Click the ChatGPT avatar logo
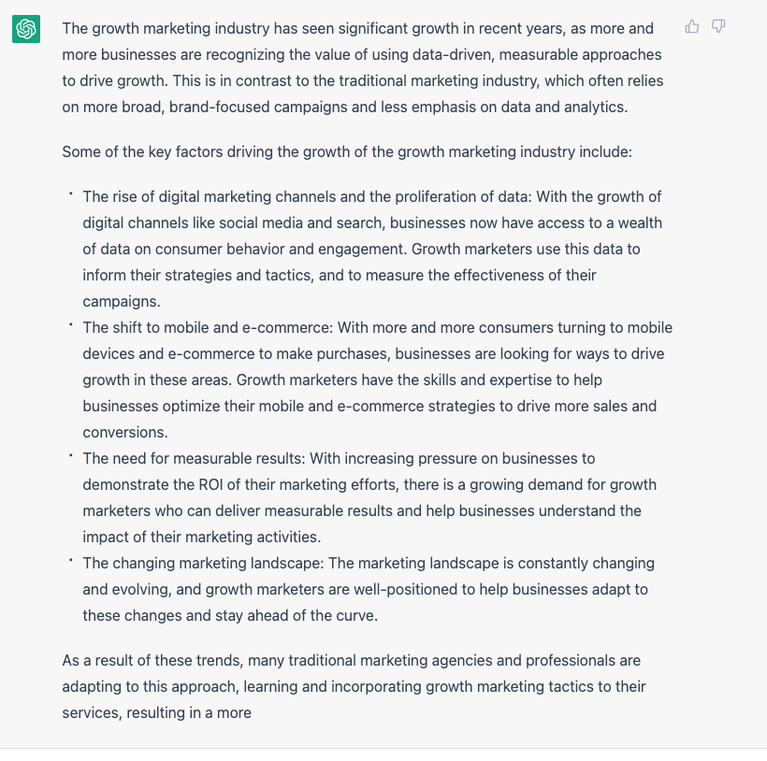This screenshot has height=761, width=767. click(x=26, y=30)
